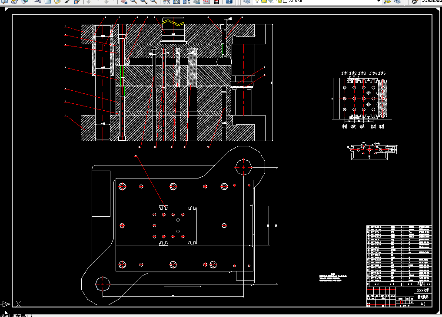Click the SCREW layer color swatch
Viewport: 442px width, 317px height.
285,1
